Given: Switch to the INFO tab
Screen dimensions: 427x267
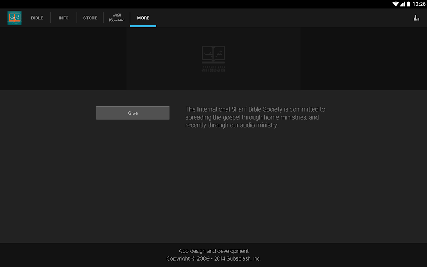Looking at the screenshot, I should 64,18.
